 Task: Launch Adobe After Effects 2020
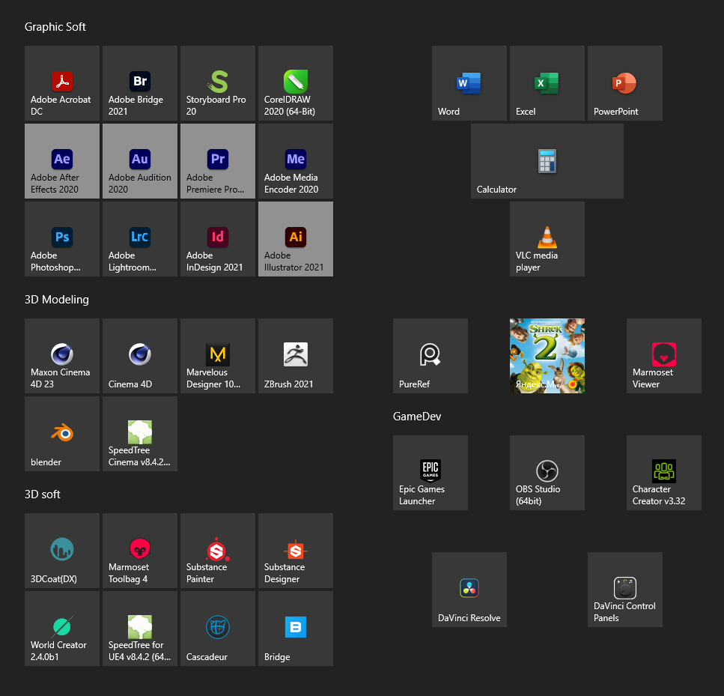62,161
